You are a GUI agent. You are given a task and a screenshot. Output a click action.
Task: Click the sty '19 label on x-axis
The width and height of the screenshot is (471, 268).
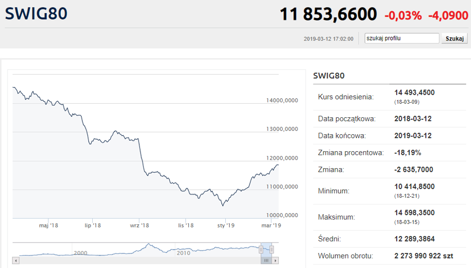point(226,226)
